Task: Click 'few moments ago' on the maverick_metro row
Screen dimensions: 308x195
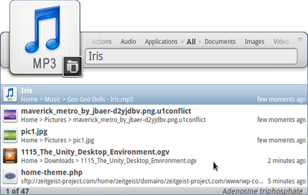Action: (282, 120)
